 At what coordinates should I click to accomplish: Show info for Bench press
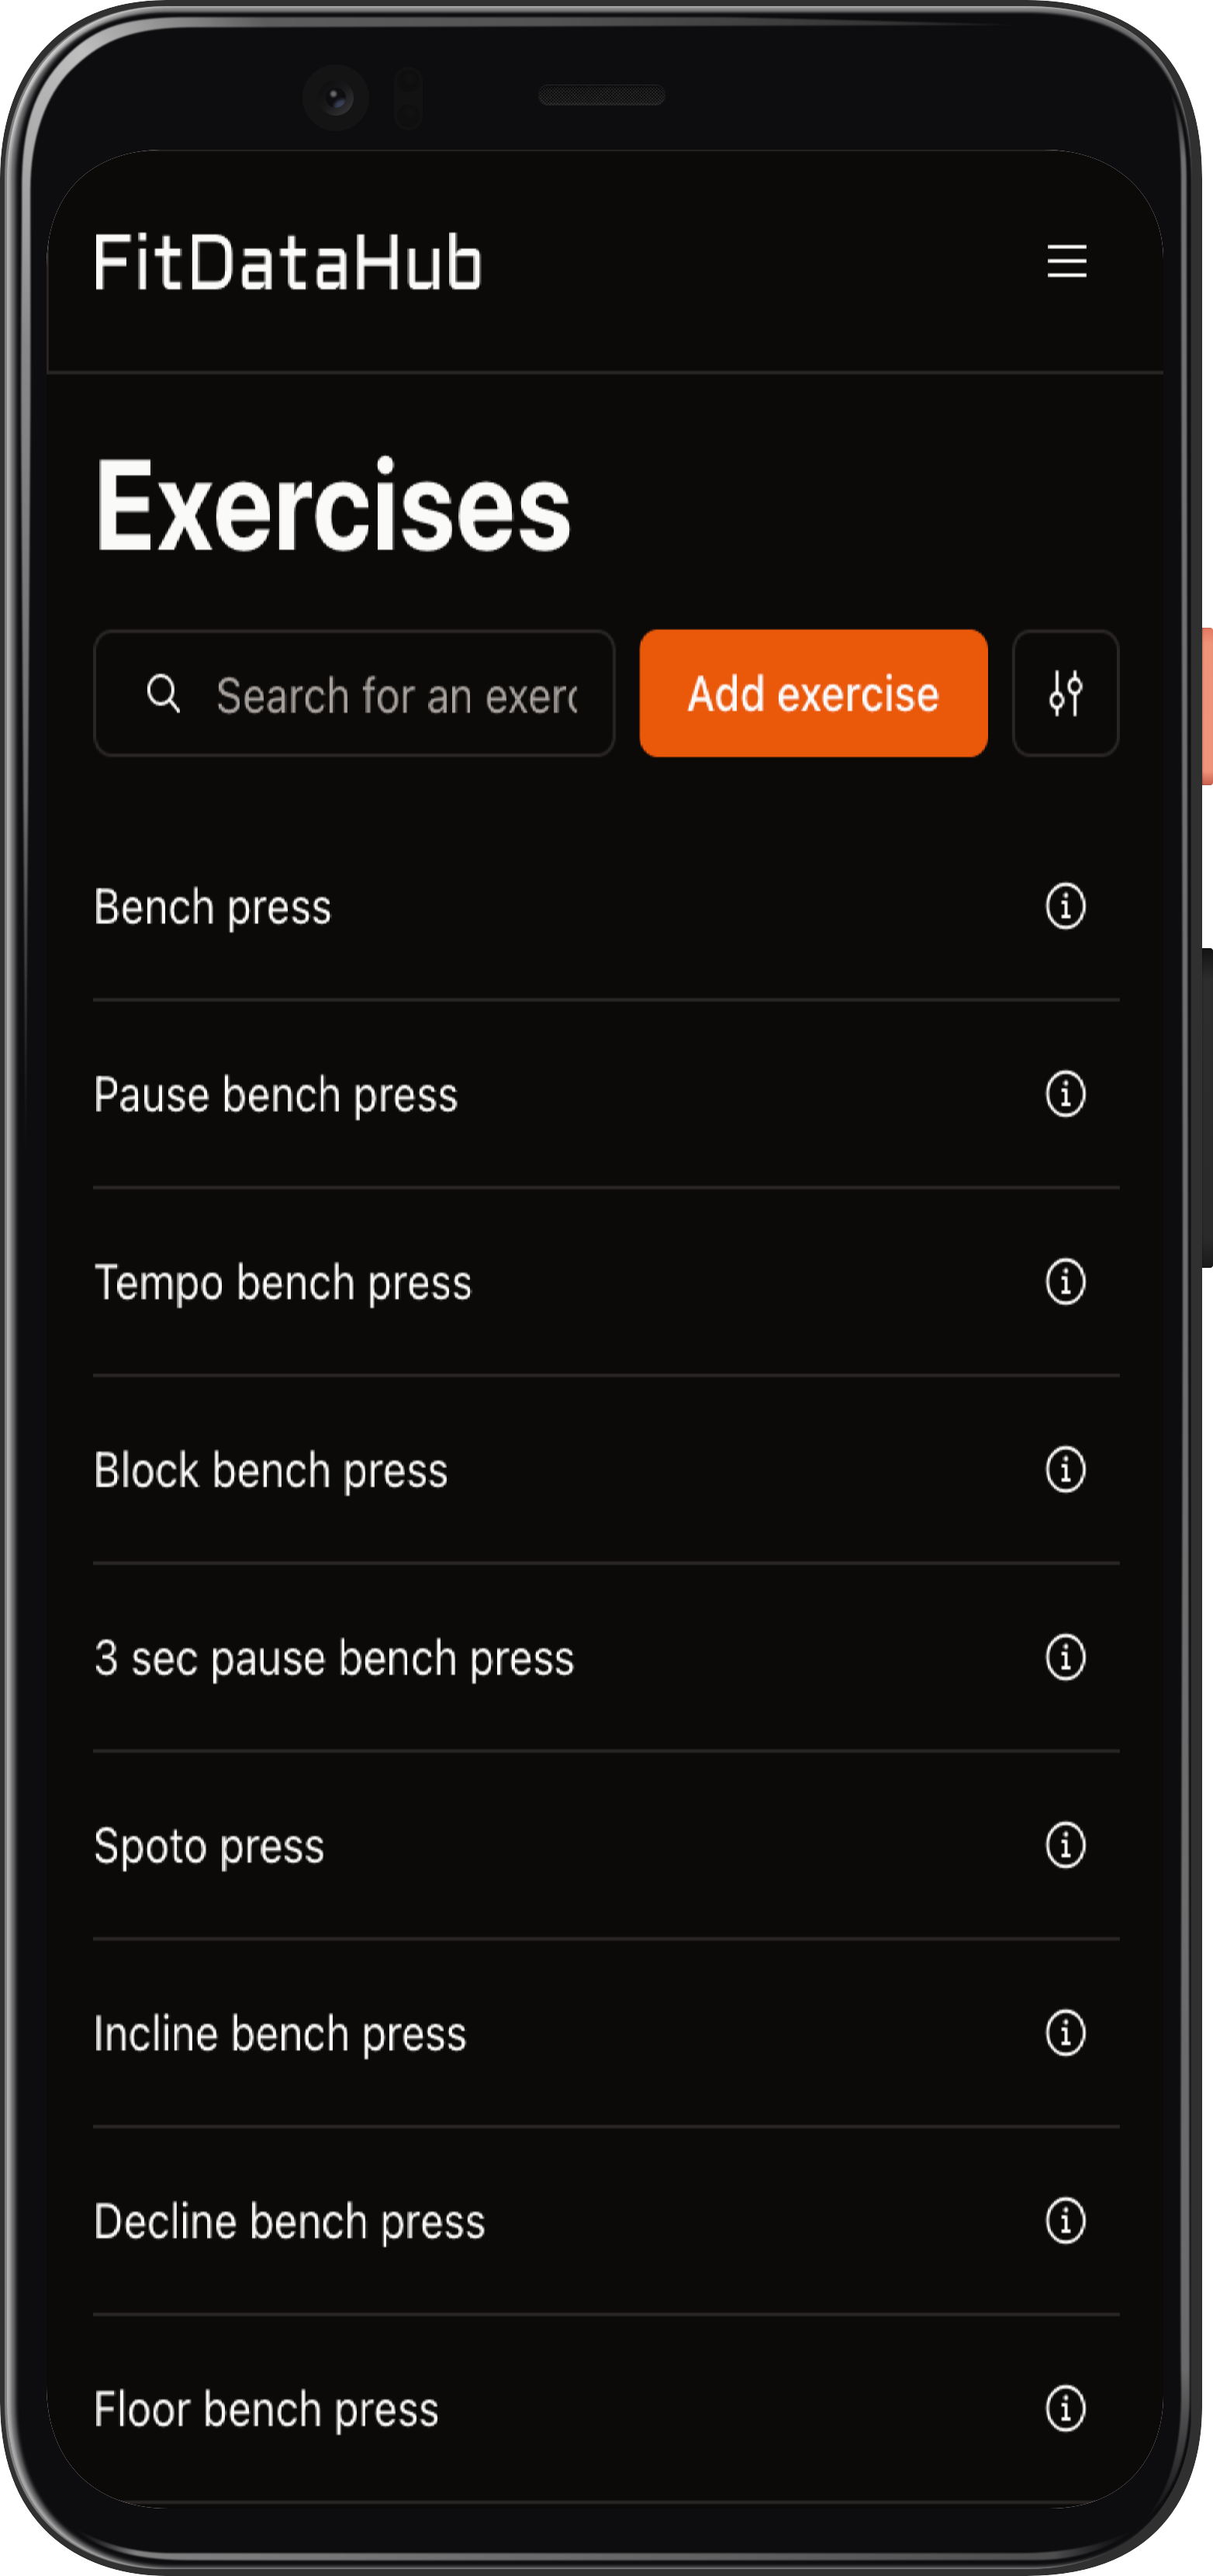1065,906
